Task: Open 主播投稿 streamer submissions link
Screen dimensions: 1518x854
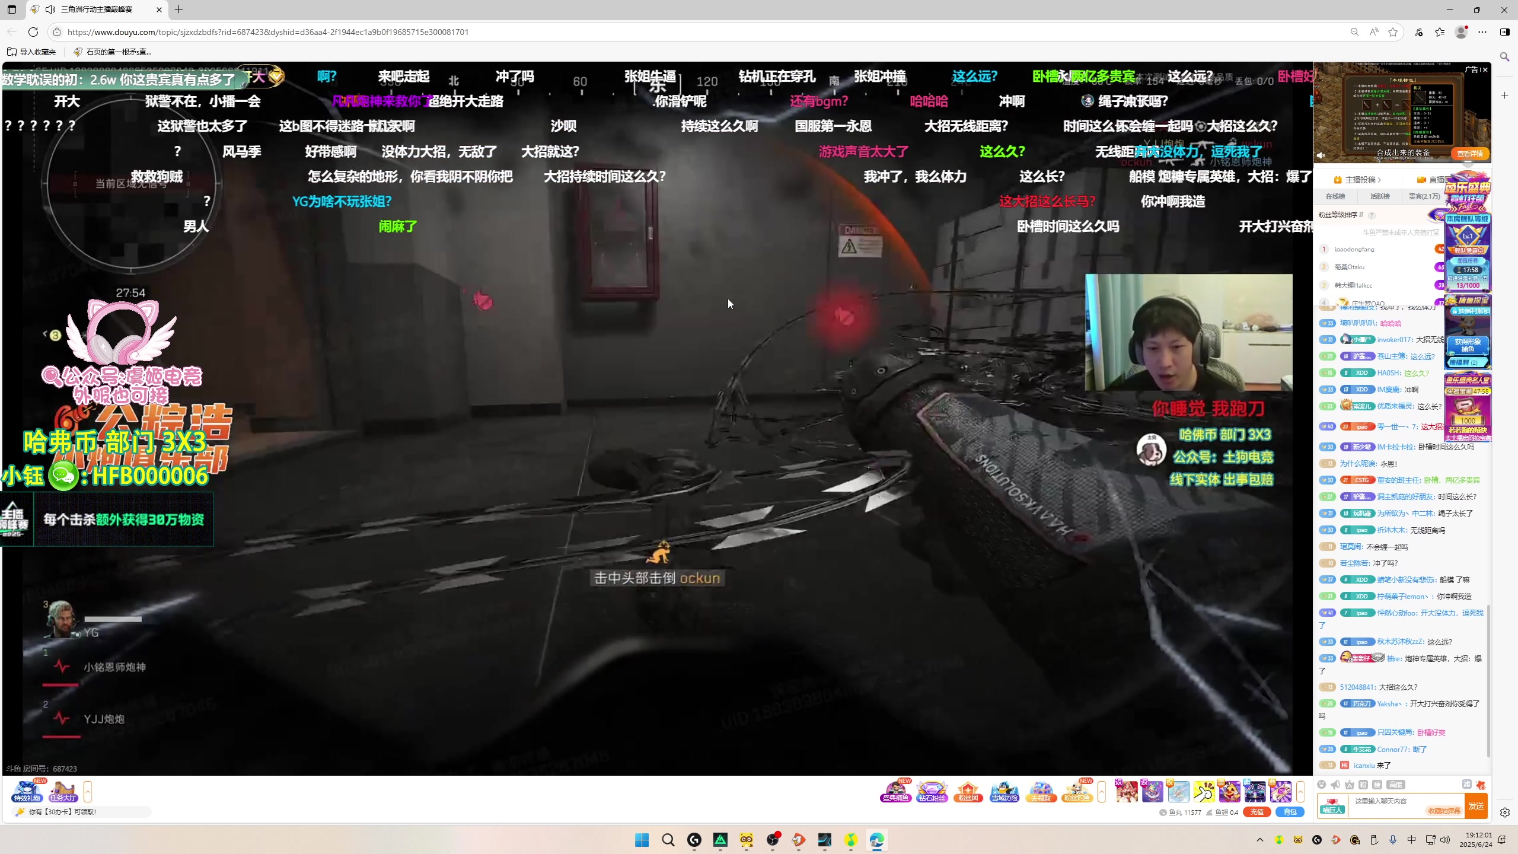Action: click(x=1357, y=180)
